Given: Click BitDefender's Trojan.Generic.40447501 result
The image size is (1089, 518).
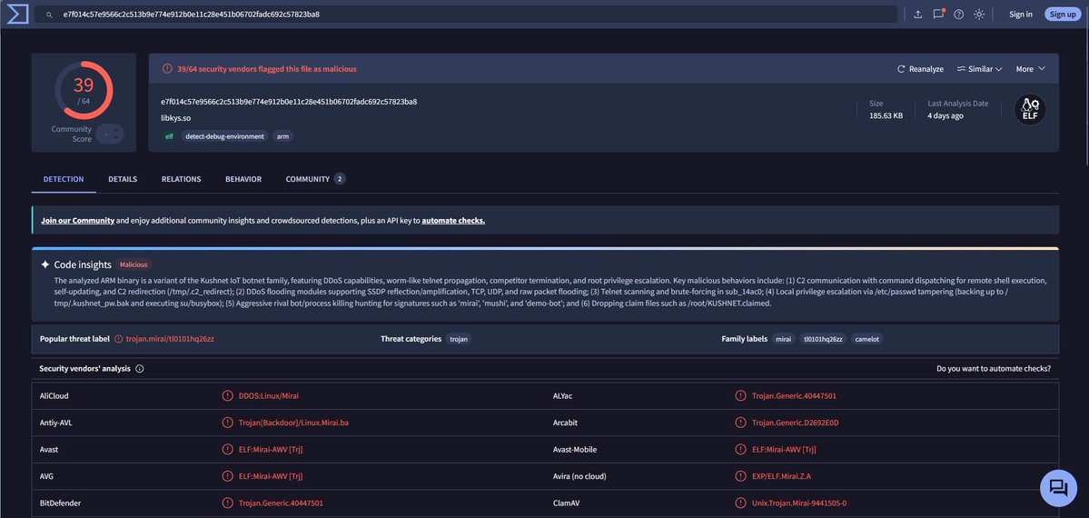Looking at the screenshot, I should pos(281,503).
